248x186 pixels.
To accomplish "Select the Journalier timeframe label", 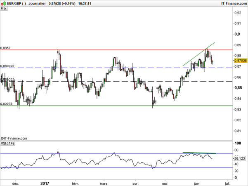I will point(37,3).
